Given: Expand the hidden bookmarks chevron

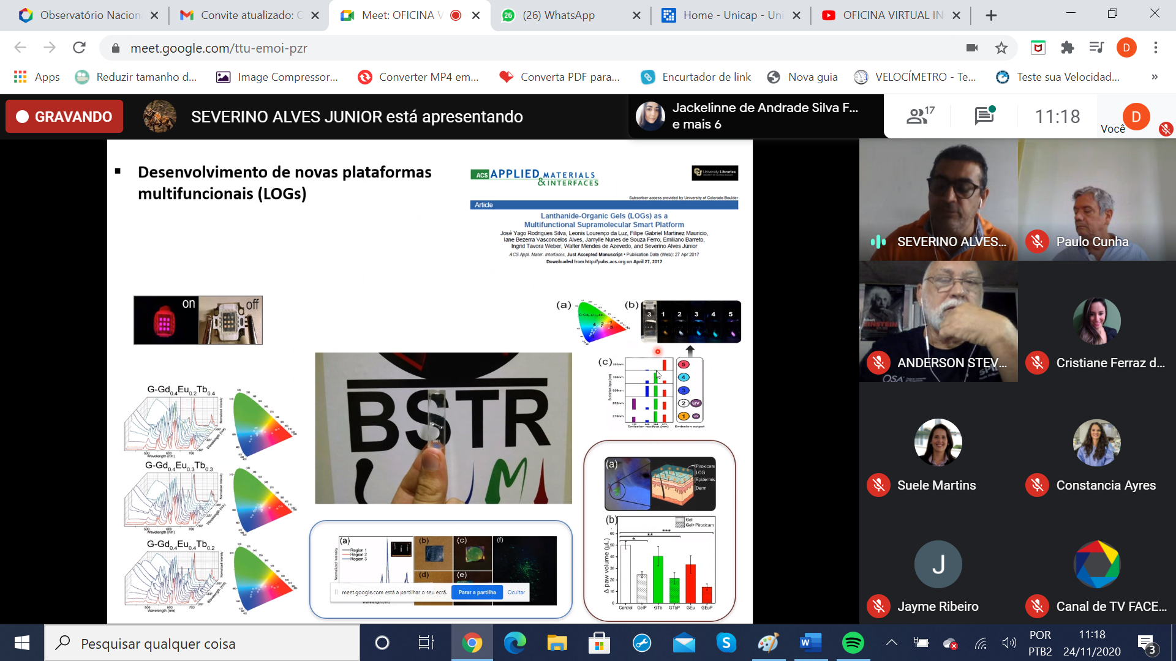Looking at the screenshot, I should (x=1155, y=77).
